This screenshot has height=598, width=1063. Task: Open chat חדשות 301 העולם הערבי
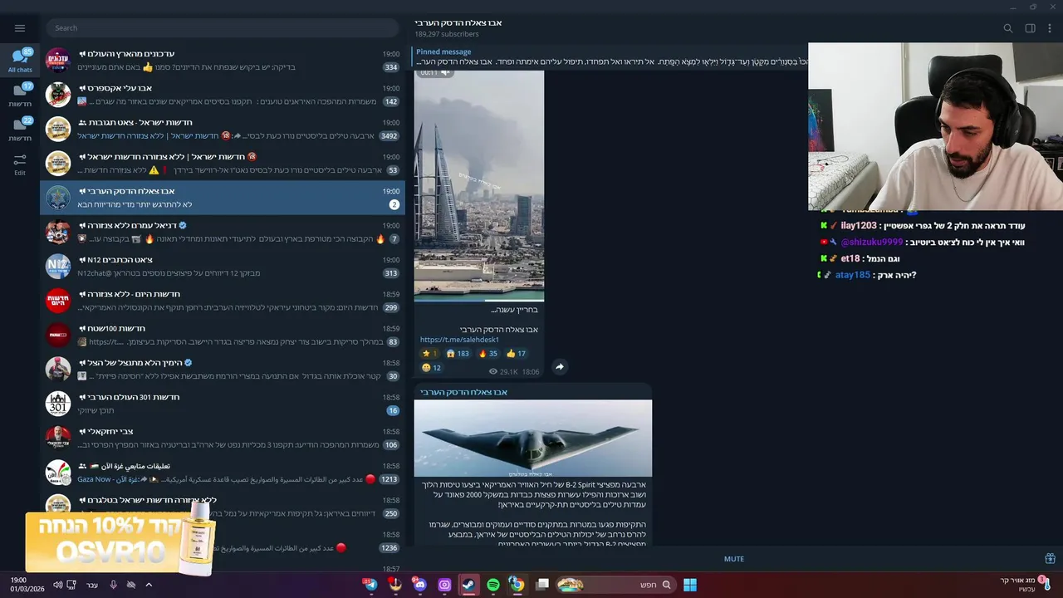point(223,404)
